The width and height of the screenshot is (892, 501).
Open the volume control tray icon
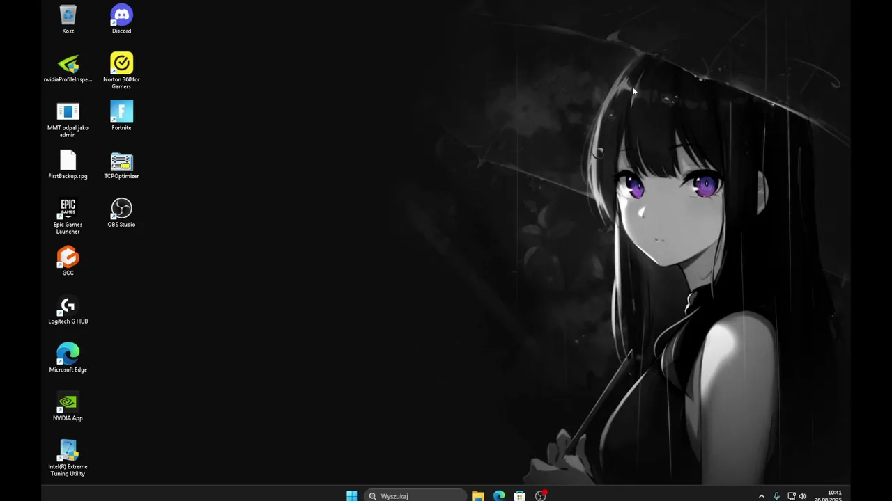(x=802, y=496)
